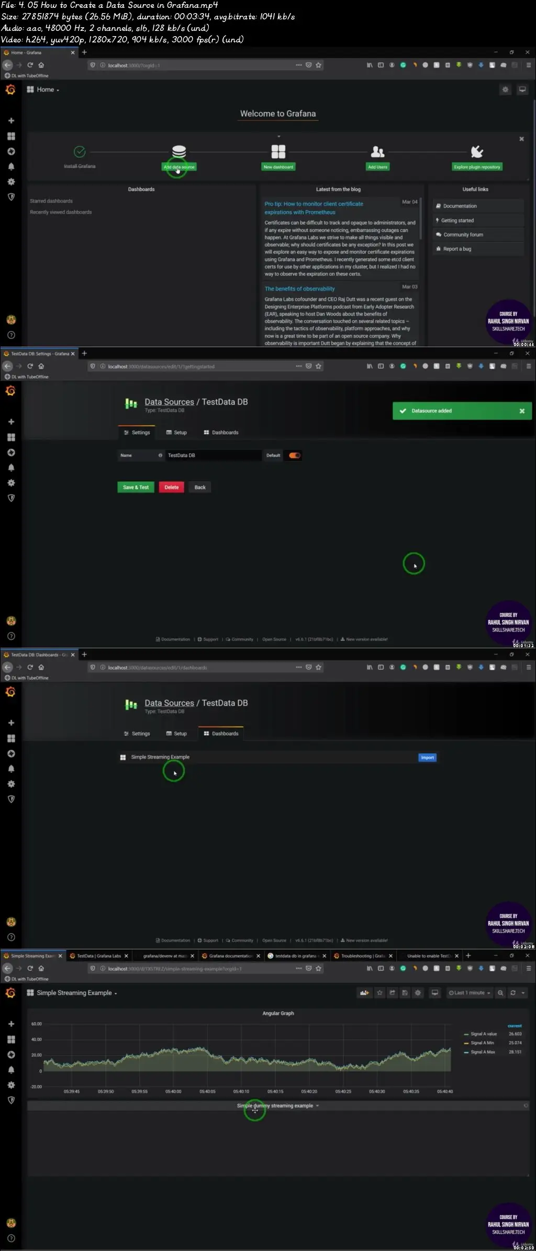Click Add data source in Home frame
536x1251 pixels.
pyautogui.click(x=179, y=167)
